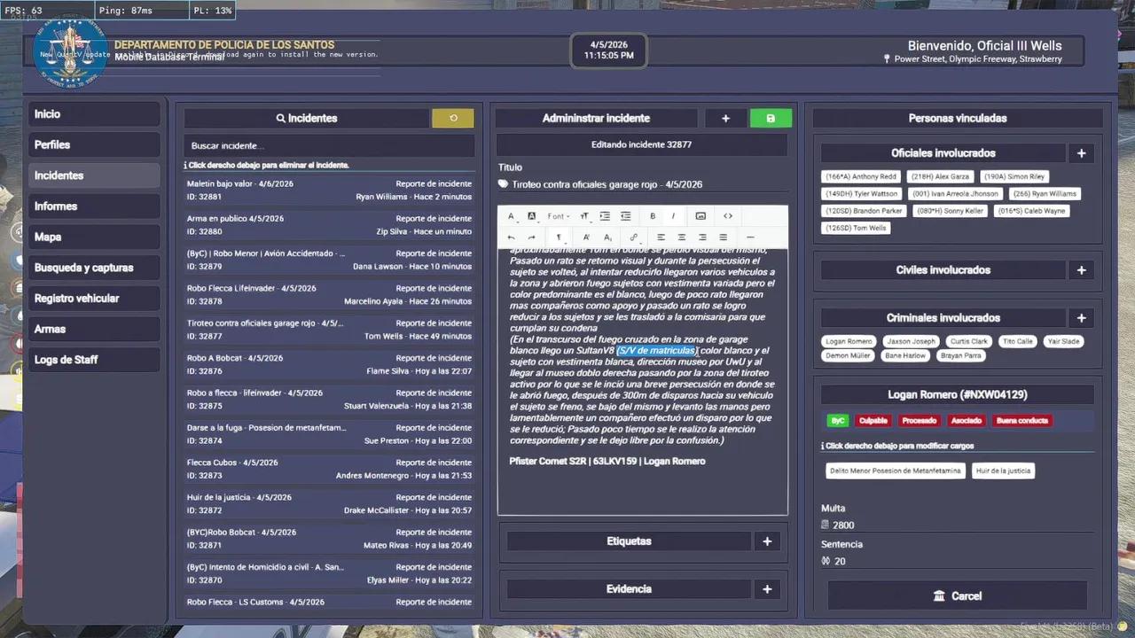This screenshot has height=638, width=1135.
Task: Add an involved officer with the plus button
Action: [x=1081, y=153]
